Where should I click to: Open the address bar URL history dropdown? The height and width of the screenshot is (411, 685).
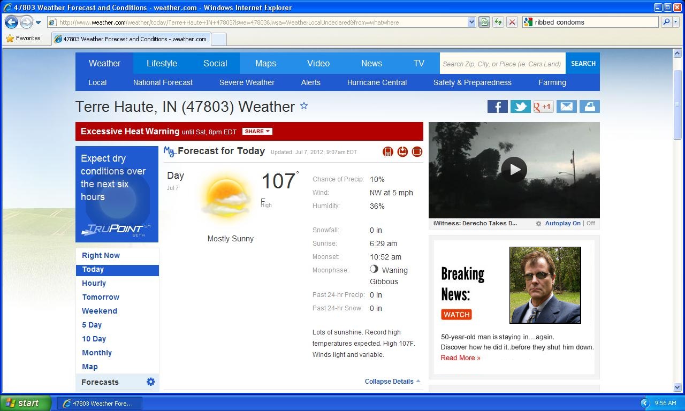tap(471, 22)
